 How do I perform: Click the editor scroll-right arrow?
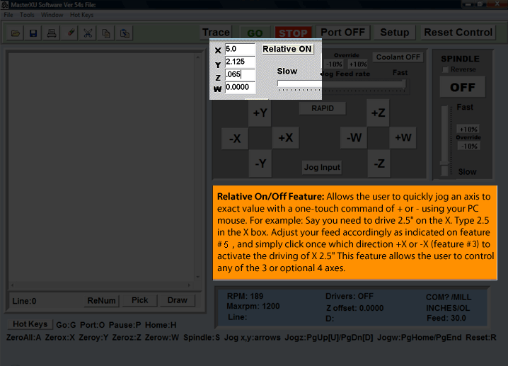[x=189, y=285]
